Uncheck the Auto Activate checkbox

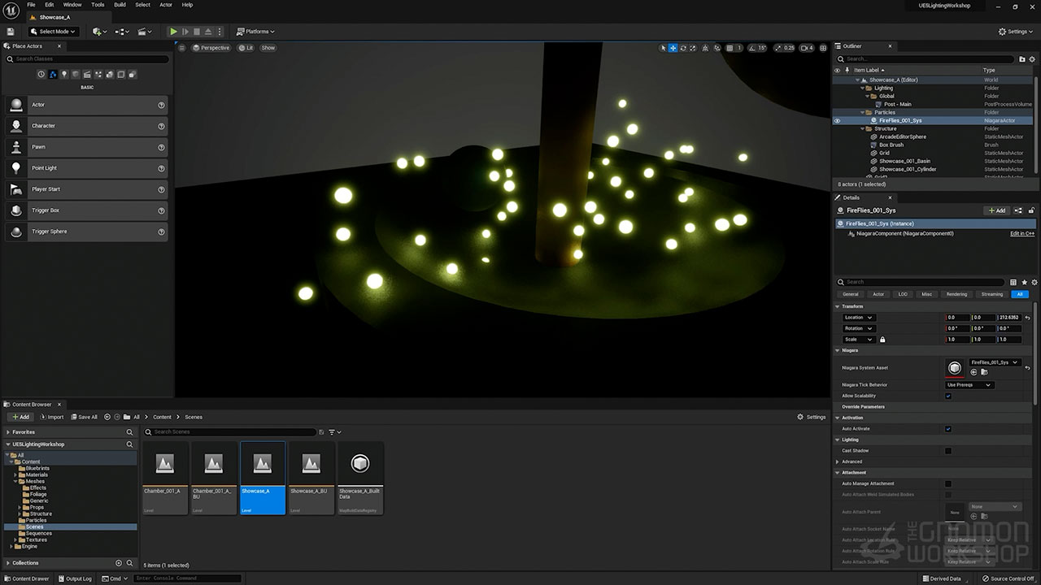(x=948, y=429)
